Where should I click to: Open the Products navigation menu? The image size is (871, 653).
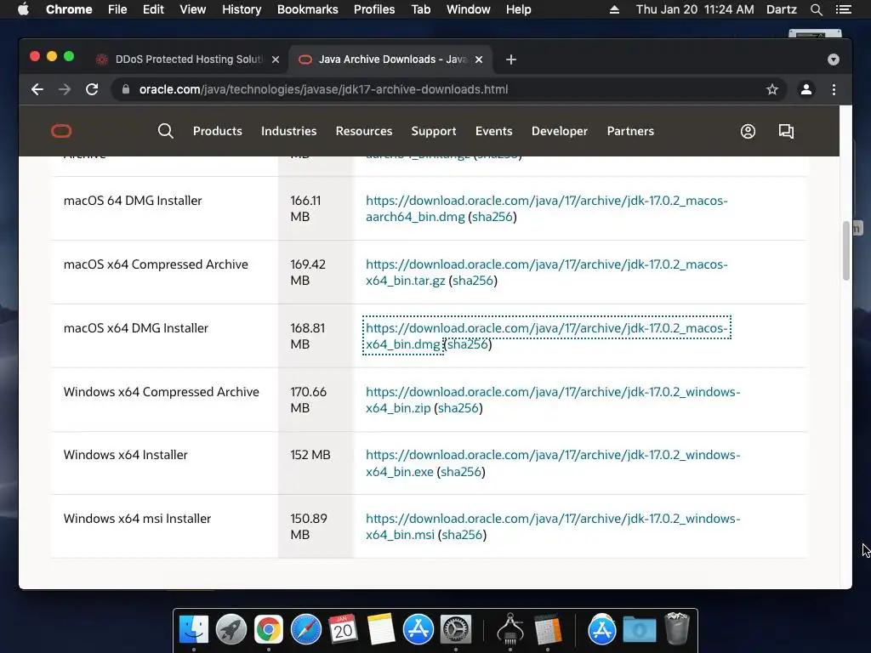[217, 131]
